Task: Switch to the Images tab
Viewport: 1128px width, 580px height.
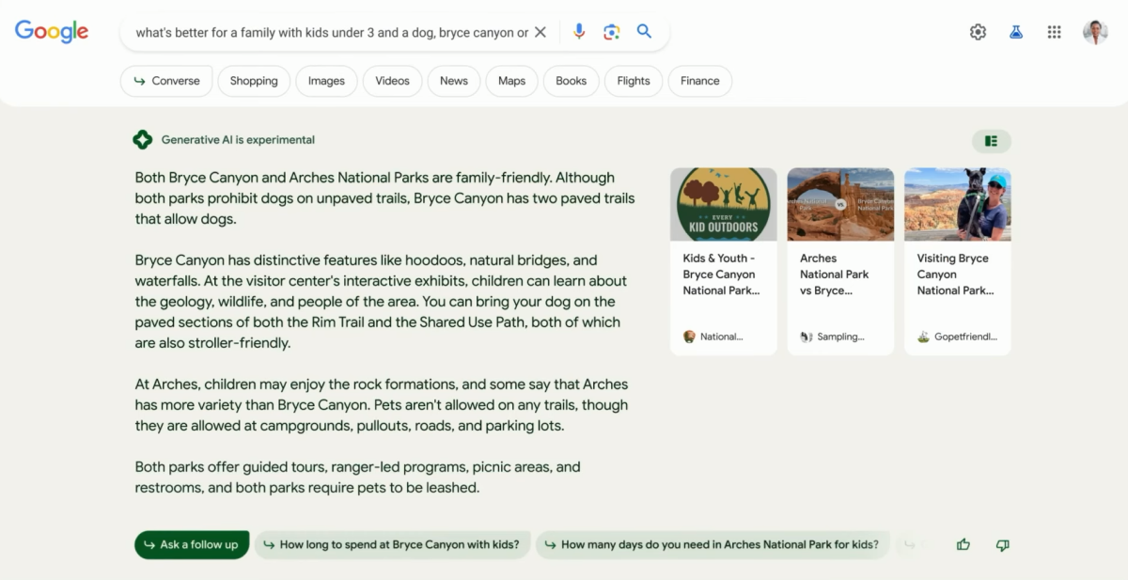Action: (x=326, y=81)
